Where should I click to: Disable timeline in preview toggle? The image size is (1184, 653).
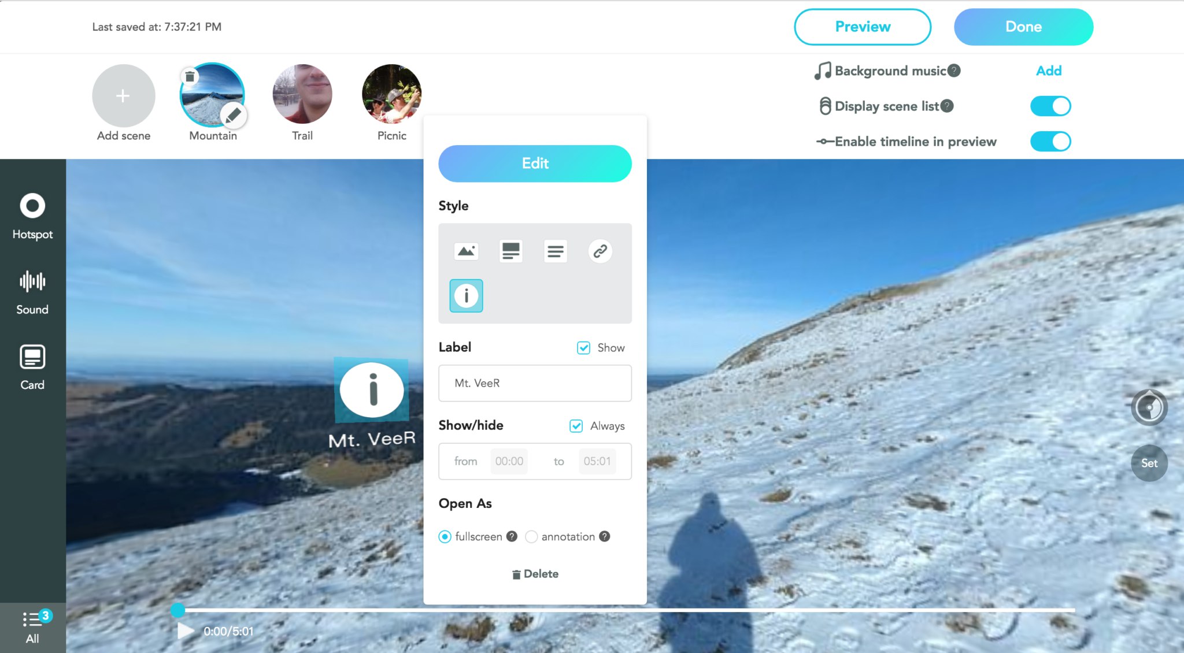[1050, 142]
